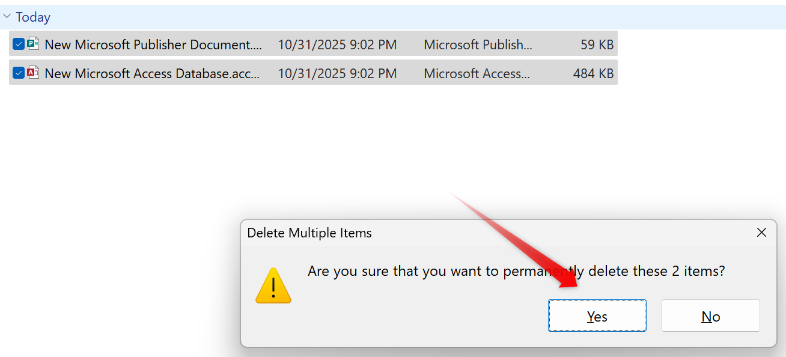Viewport: 786px width, 357px height.
Task: Select the New Microsoft Access Database filename
Action: coord(152,73)
